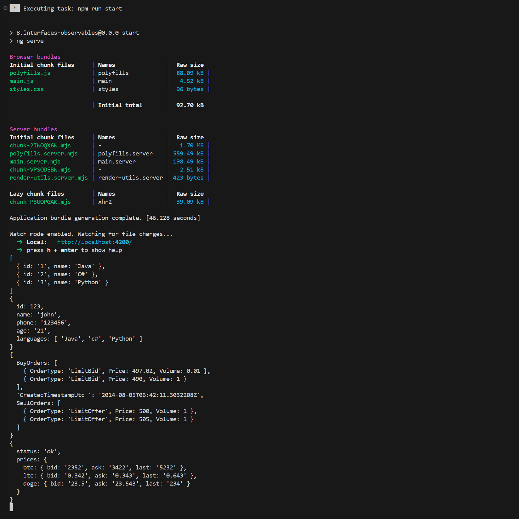Click the 198.49 kB size value
This screenshot has width=519, height=519.
coord(188,162)
